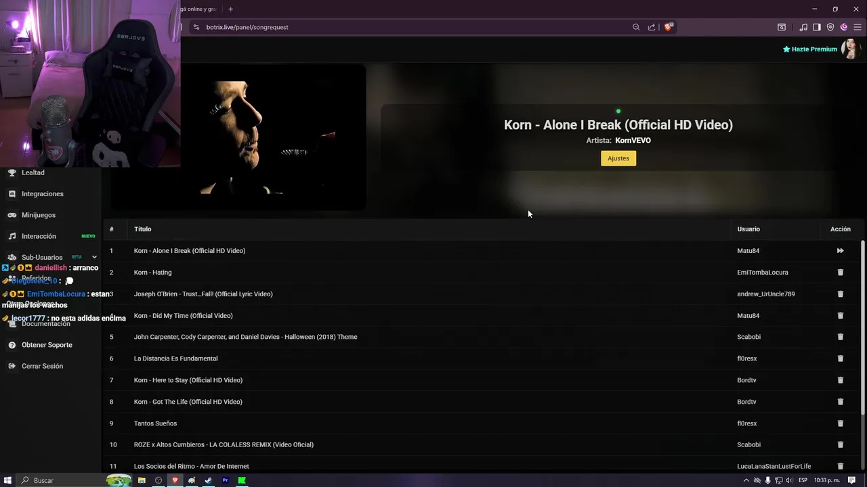This screenshot has height=487, width=867.
Task: Click the system tray volume speaker icon
Action: pyautogui.click(x=789, y=480)
